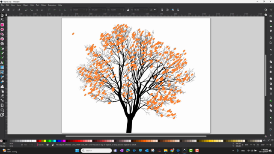Open the color palette menu
The width and height of the screenshot is (274, 154).
pos(272,140)
